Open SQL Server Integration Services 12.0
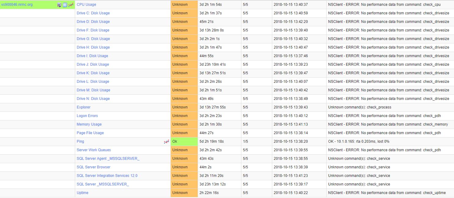This screenshot has width=454, height=198. (x=107, y=176)
